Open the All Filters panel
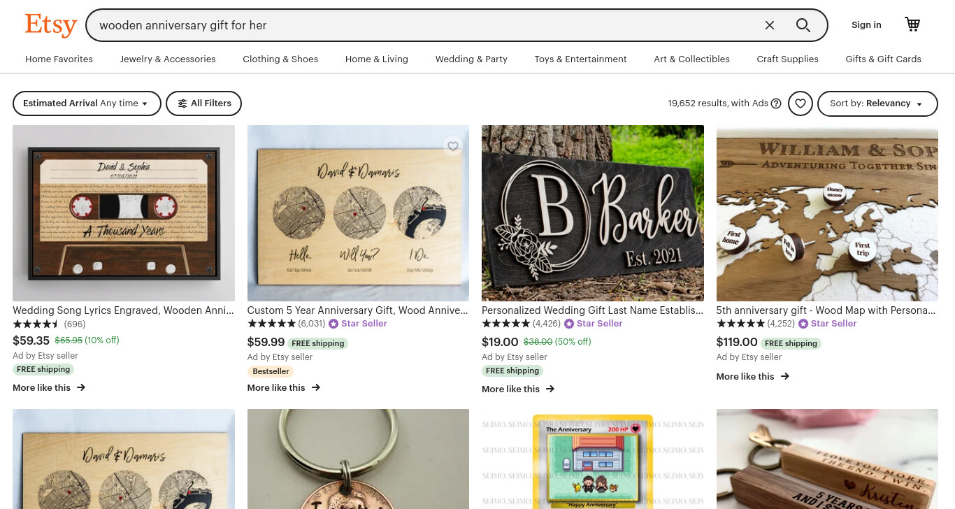955x509 pixels. pyautogui.click(x=203, y=103)
